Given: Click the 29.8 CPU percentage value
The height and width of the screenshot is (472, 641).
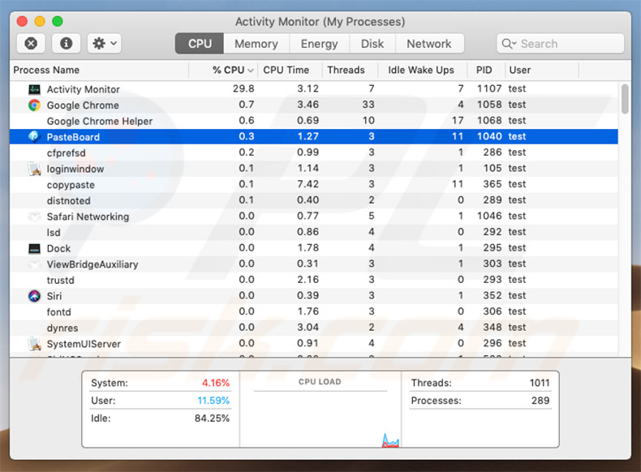Looking at the screenshot, I should pyautogui.click(x=243, y=88).
